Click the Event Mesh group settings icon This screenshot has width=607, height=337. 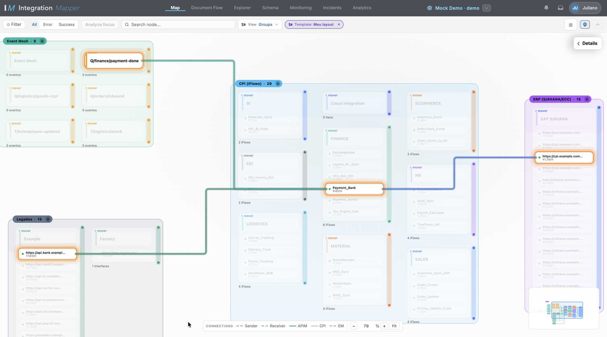[42, 41]
